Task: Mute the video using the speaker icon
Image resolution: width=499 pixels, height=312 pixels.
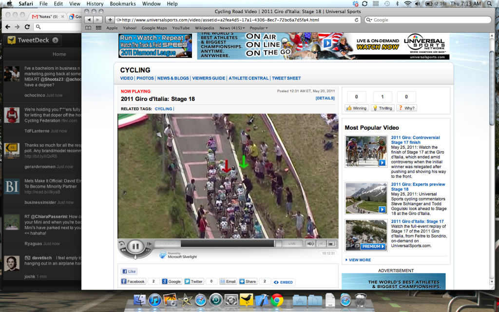Action: point(310,244)
